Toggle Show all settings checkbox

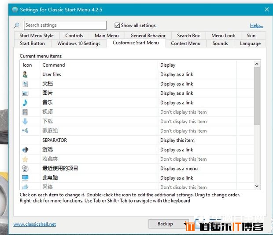point(117,25)
